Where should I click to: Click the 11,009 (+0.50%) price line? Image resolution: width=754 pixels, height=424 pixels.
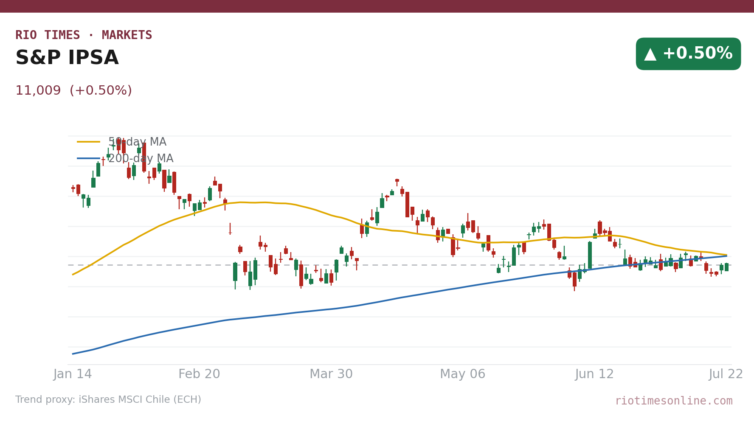point(74,91)
